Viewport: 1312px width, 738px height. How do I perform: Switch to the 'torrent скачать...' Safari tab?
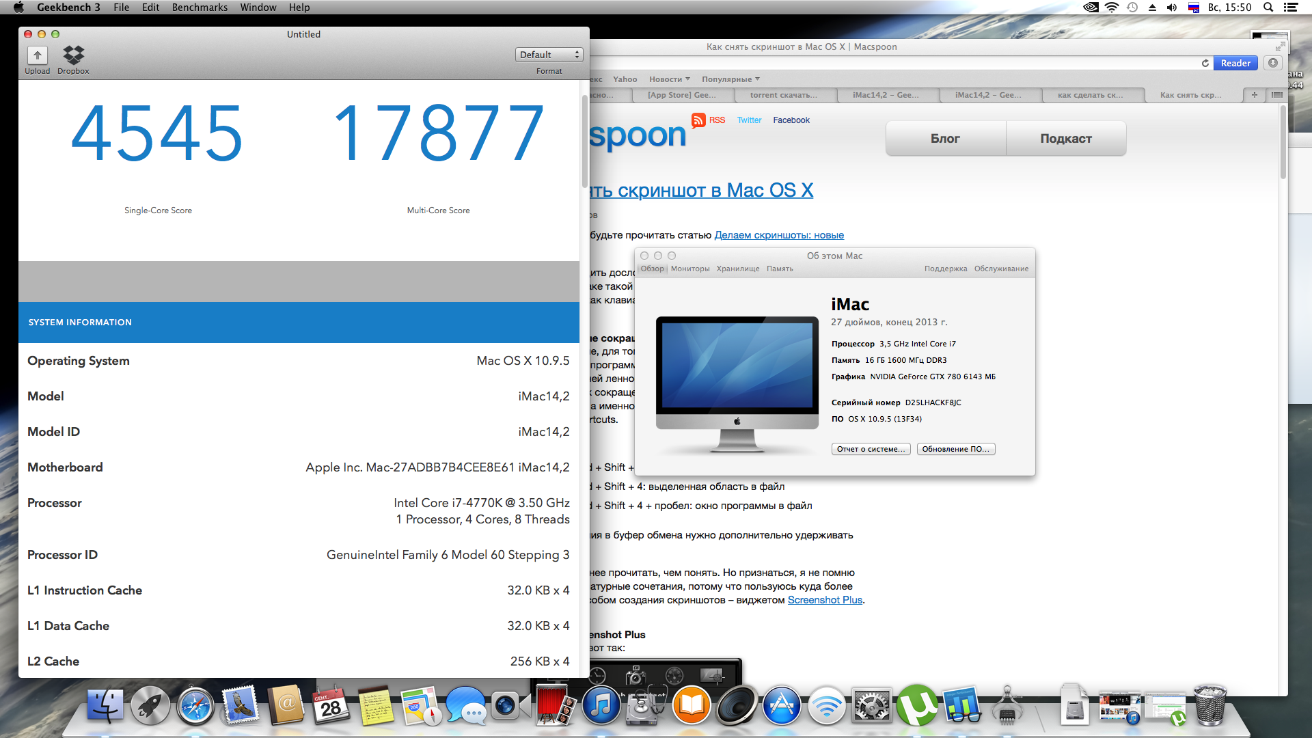click(783, 95)
